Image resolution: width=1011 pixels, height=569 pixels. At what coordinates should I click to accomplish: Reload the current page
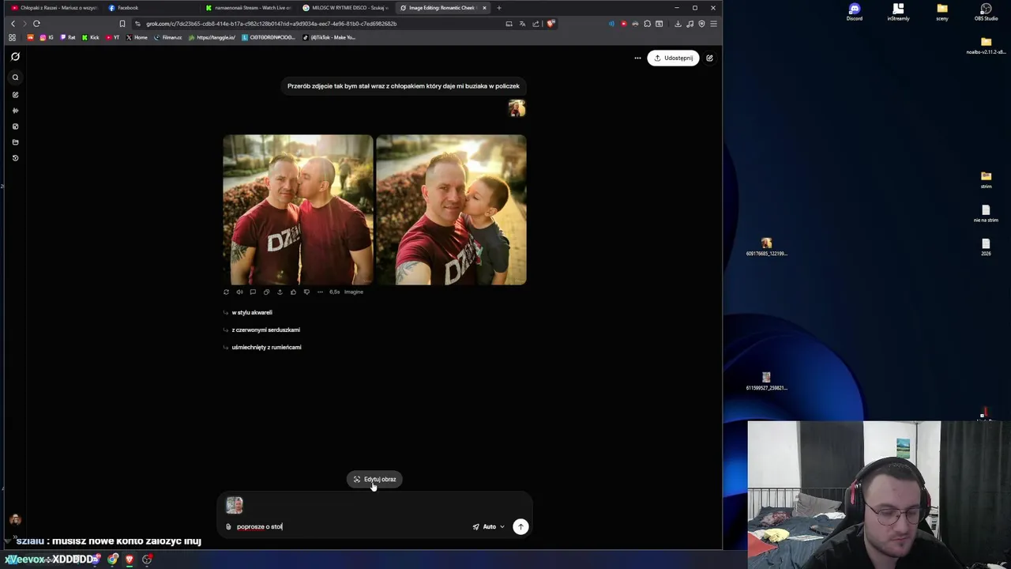36,24
